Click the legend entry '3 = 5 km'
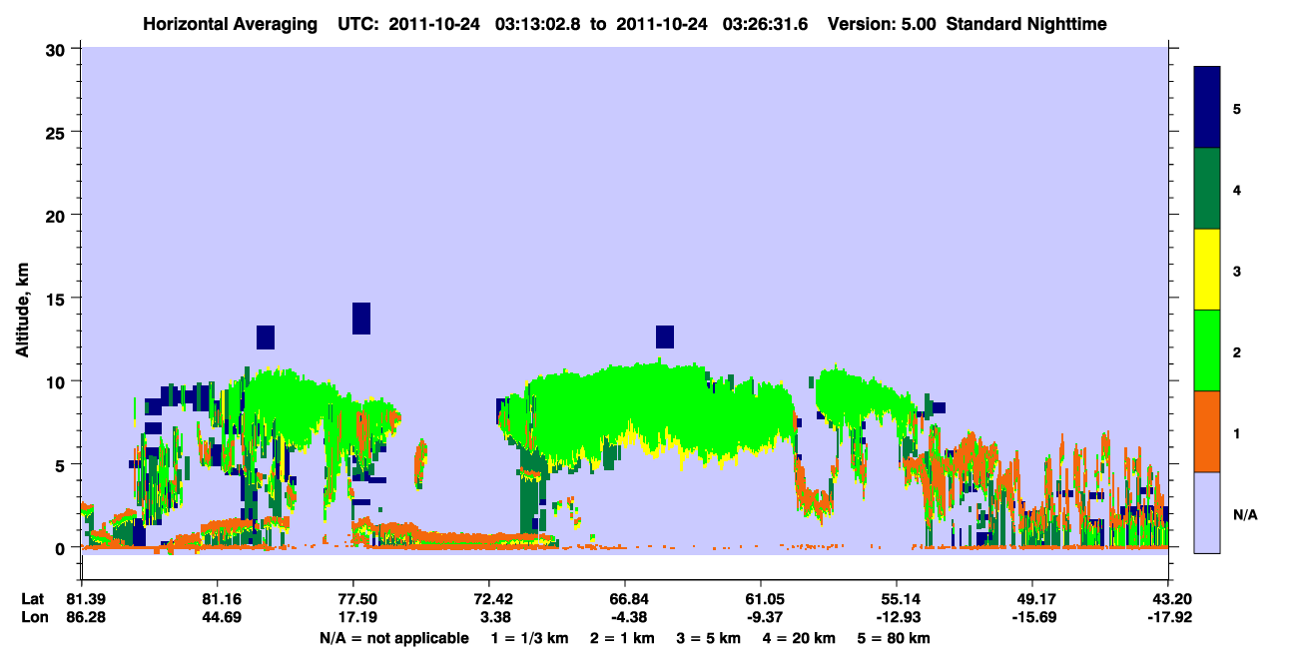Image resolution: width=1298 pixels, height=666 pixels. click(x=711, y=638)
